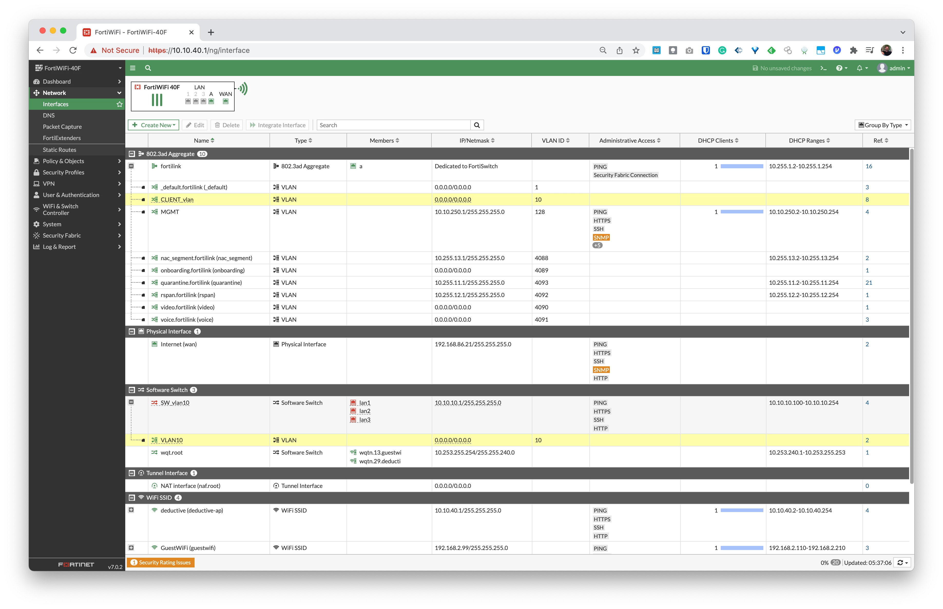Open the help question mark menu
This screenshot has width=943, height=609.
pyautogui.click(x=841, y=68)
